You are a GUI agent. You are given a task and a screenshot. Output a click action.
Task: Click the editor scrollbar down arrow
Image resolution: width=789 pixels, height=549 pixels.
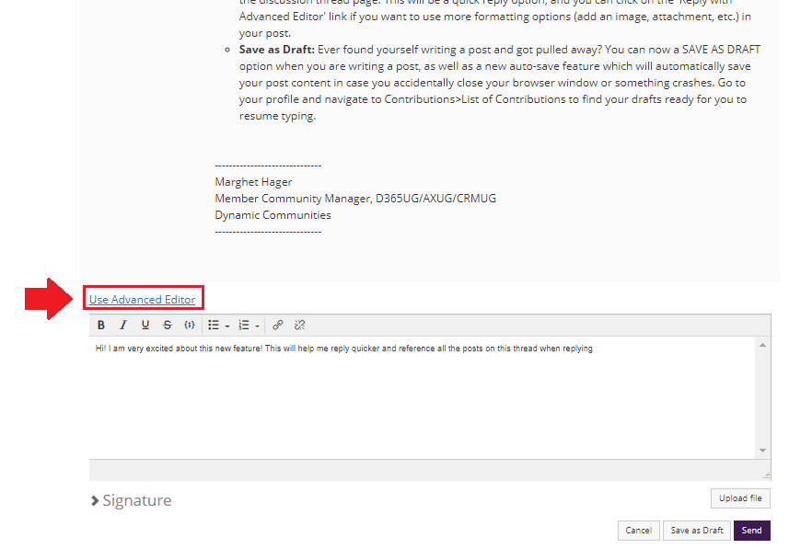coord(763,451)
